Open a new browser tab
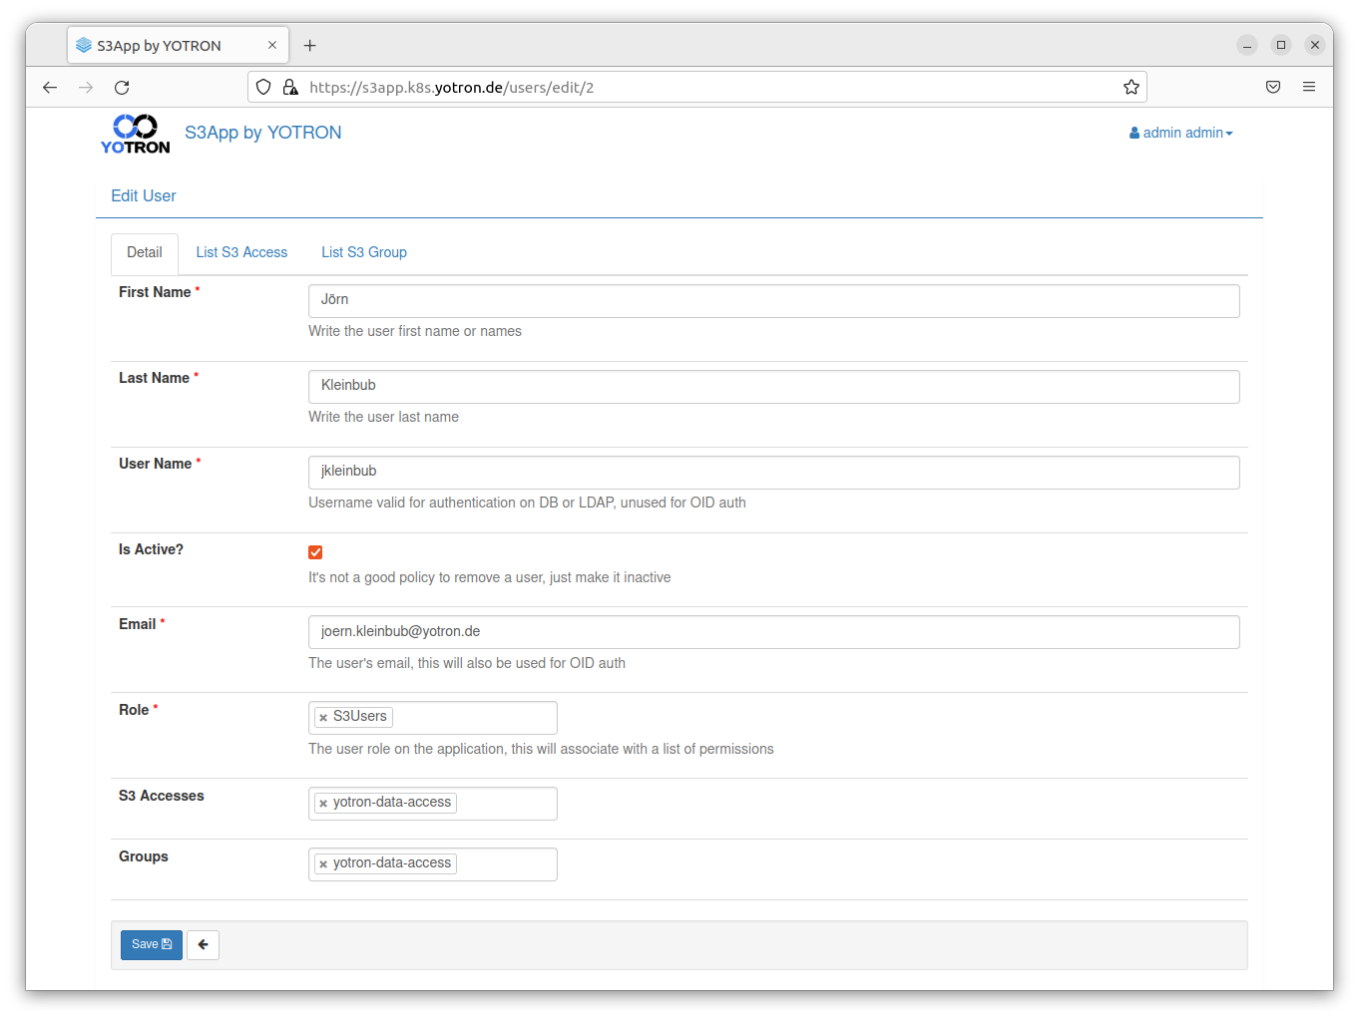 pos(310,46)
